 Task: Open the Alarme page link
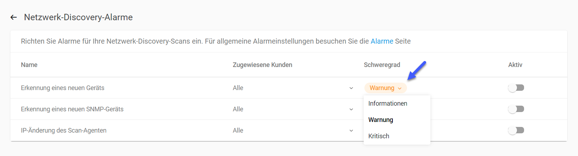coord(382,41)
